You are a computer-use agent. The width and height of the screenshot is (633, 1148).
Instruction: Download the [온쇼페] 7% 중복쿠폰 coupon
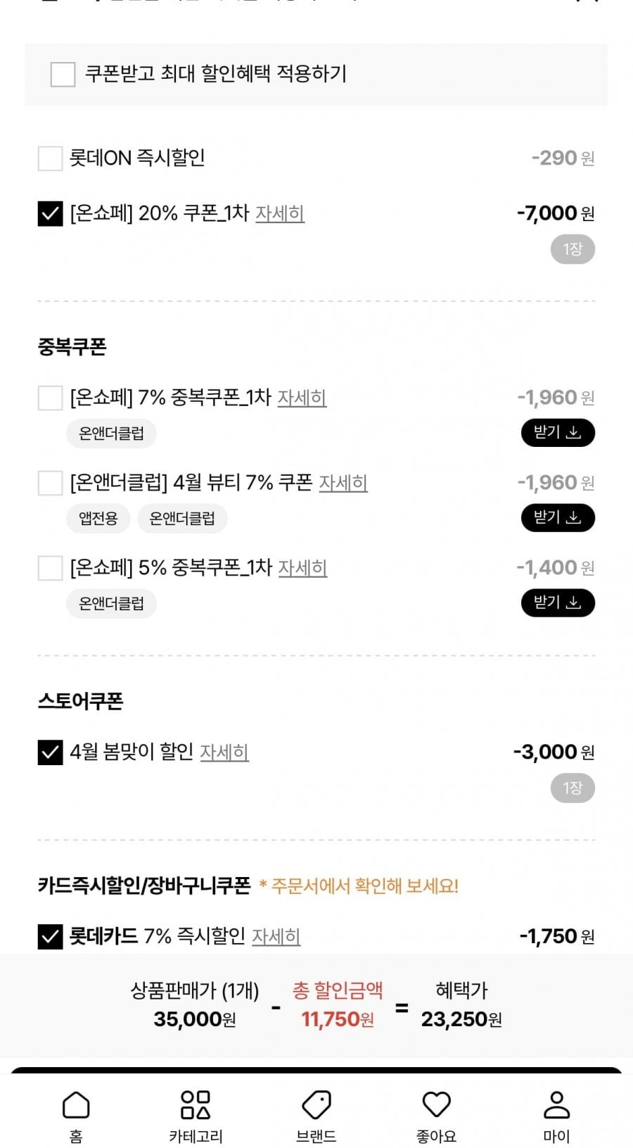point(558,433)
